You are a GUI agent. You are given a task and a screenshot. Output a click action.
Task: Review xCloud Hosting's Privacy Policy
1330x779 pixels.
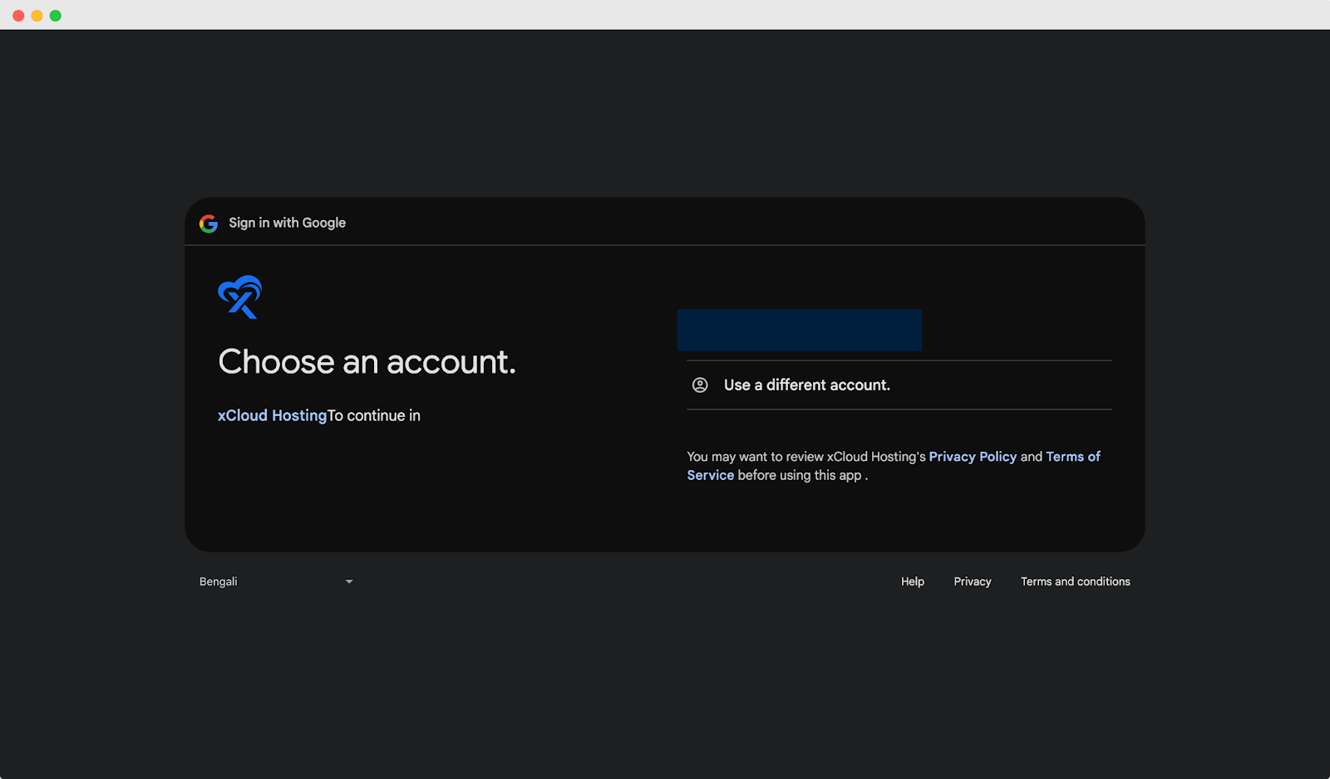tap(973, 456)
